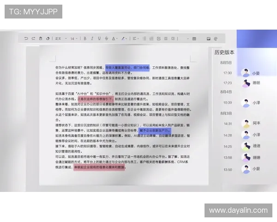Insert a checkbox to-do list

coord(159,38)
